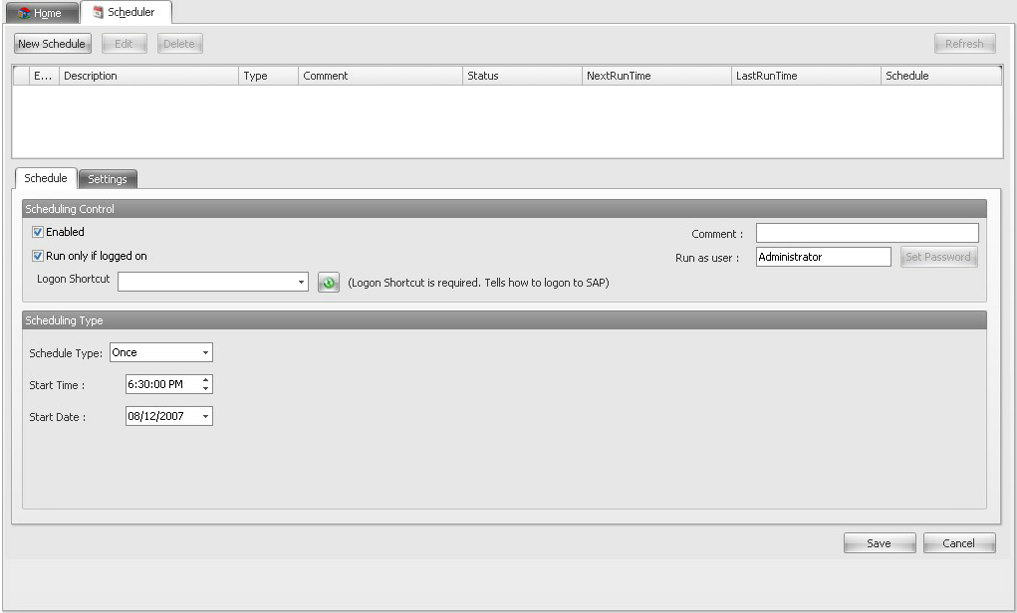Click the Run as user field
Screen dimensions: 1017x613
(x=823, y=257)
